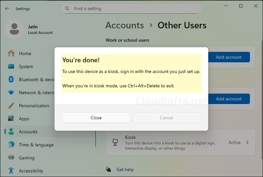Open the Accounts settings page
The height and width of the screenshot is (177, 263).
pyautogui.click(x=28, y=132)
